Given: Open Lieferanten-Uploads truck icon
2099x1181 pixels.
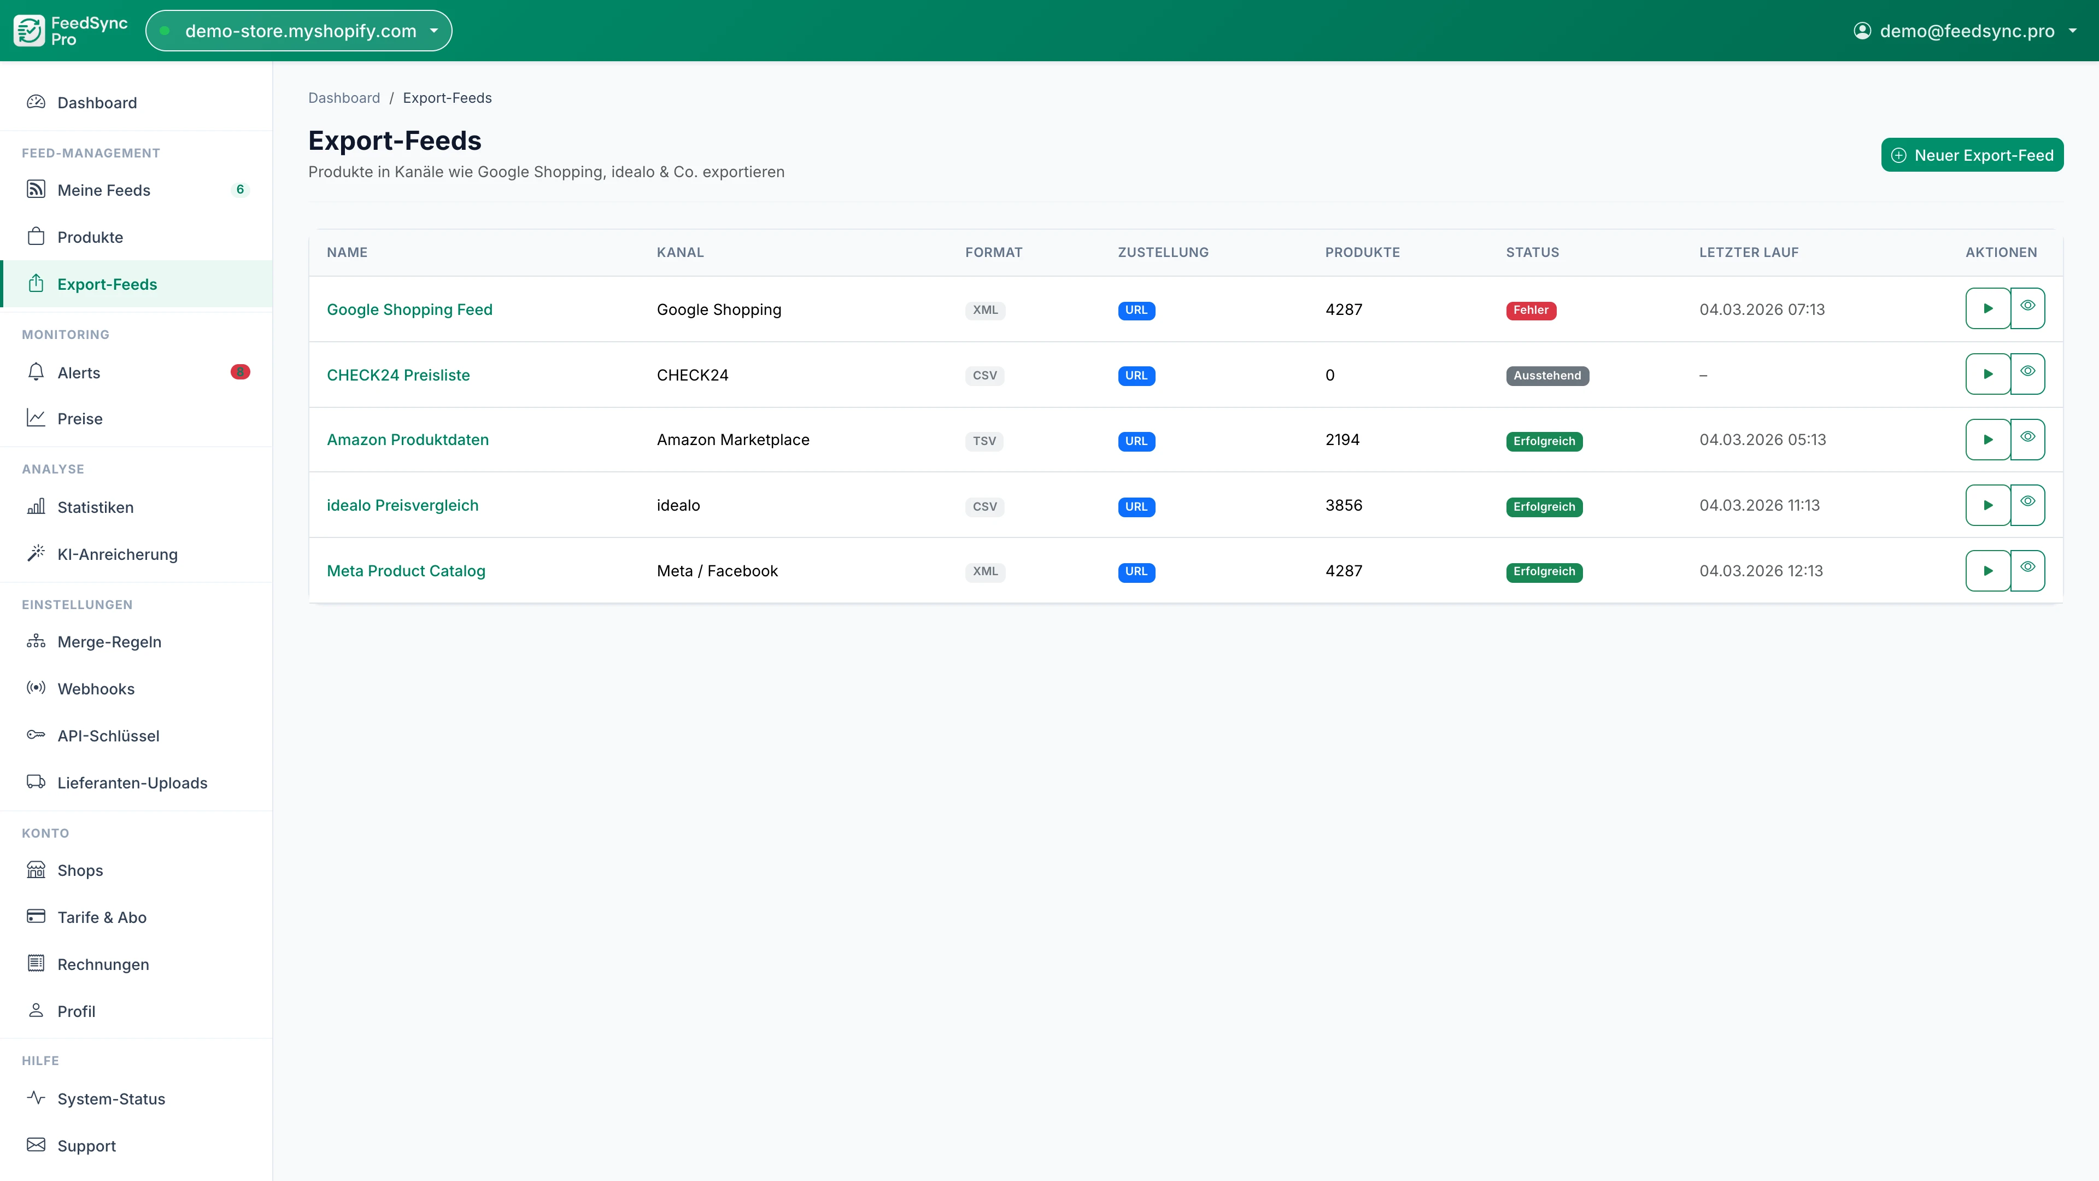Looking at the screenshot, I should (37, 782).
